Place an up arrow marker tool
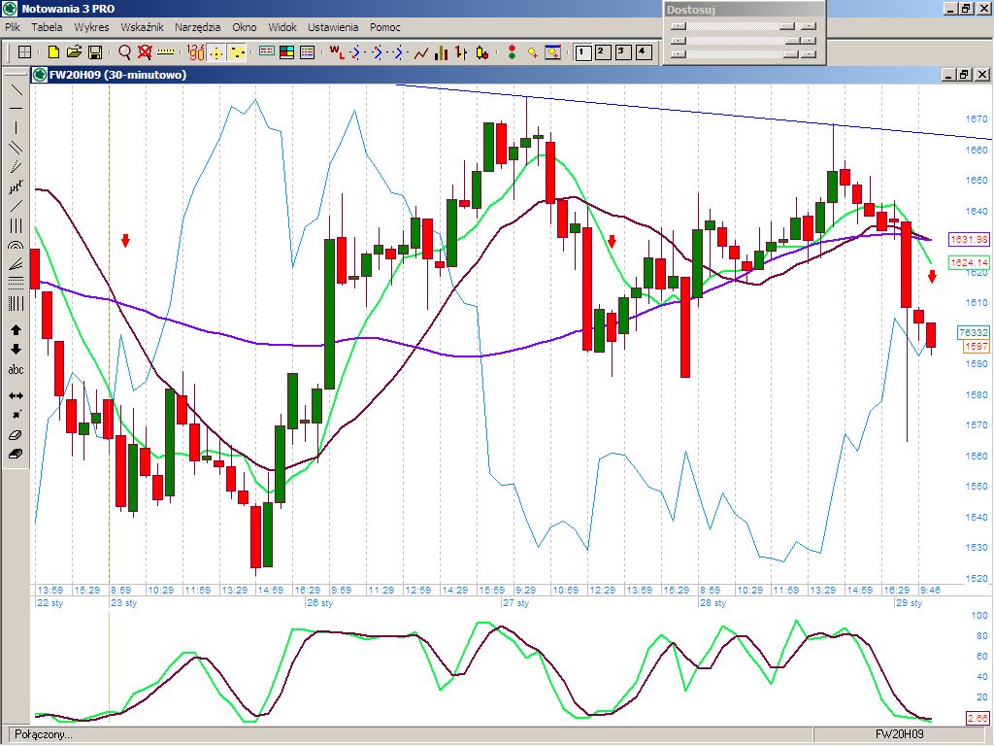This screenshot has height=746, width=994. 16,330
